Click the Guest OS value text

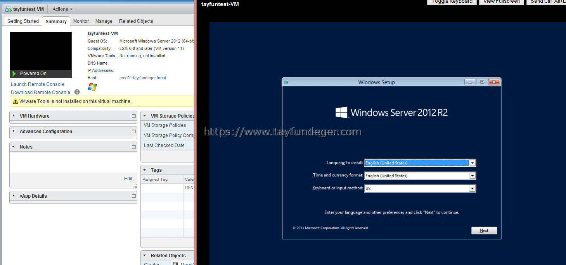[x=156, y=41]
